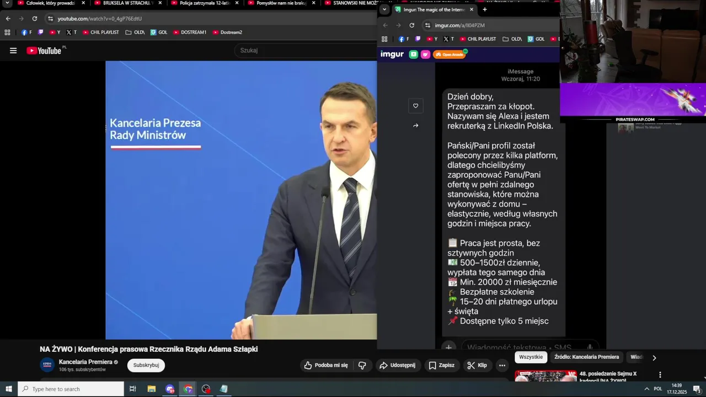Create a clip with Klip button
The width and height of the screenshot is (706, 397).
pyautogui.click(x=477, y=365)
